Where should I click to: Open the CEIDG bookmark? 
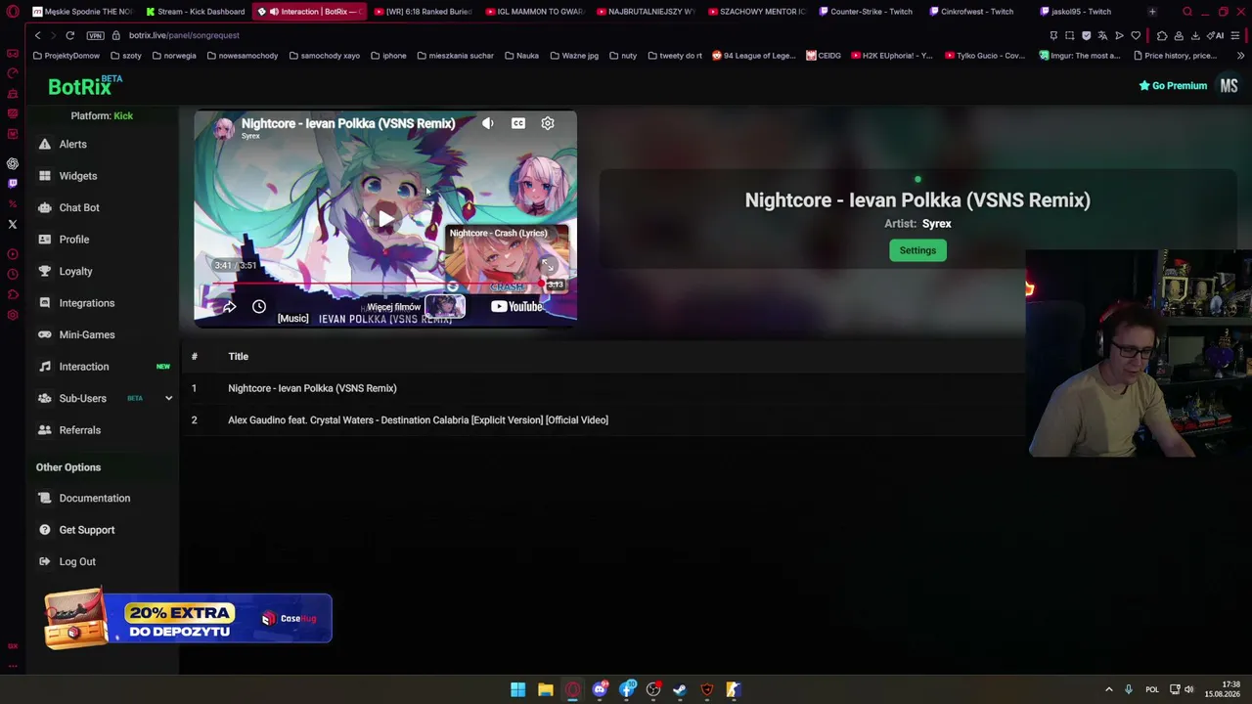tap(824, 56)
